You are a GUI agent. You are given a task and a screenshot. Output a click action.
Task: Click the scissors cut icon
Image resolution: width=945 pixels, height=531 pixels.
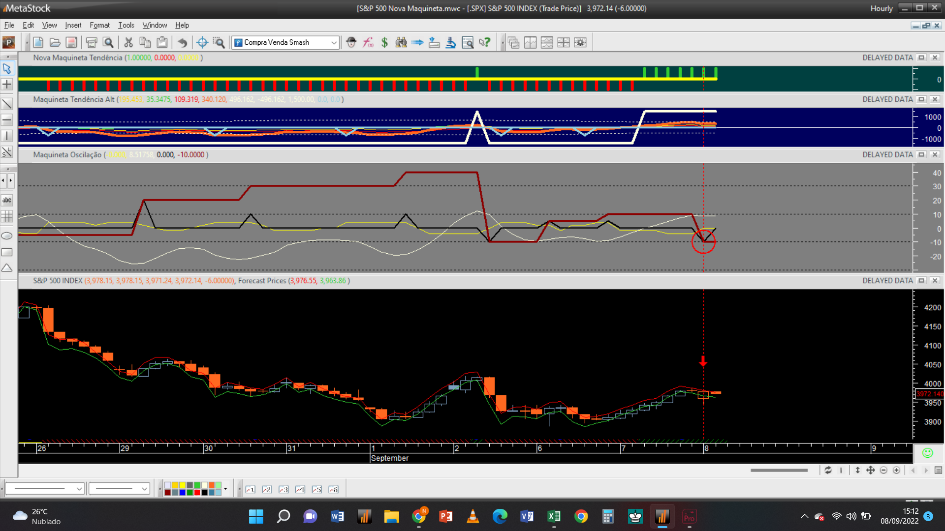(x=128, y=43)
